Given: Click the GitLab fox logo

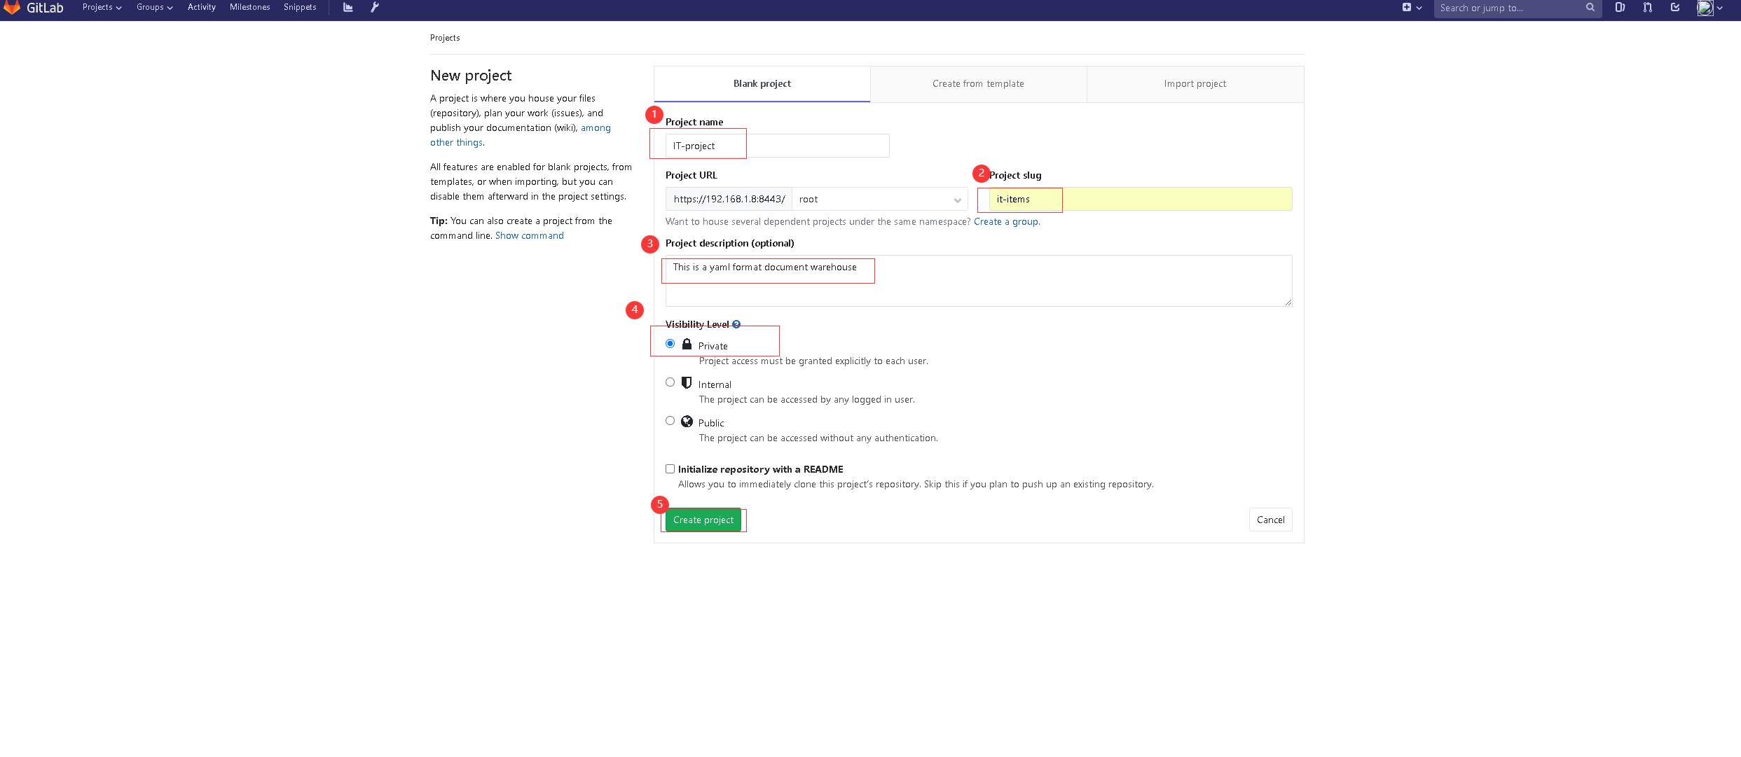Looking at the screenshot, I should coord(12,7).
